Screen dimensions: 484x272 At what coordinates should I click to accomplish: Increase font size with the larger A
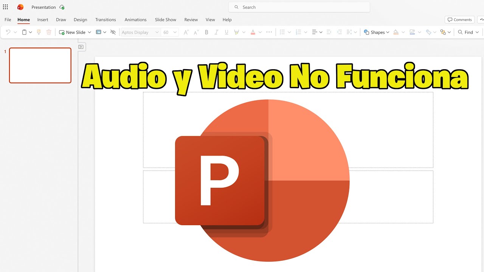pyautogui.click(x=186, y=32)
